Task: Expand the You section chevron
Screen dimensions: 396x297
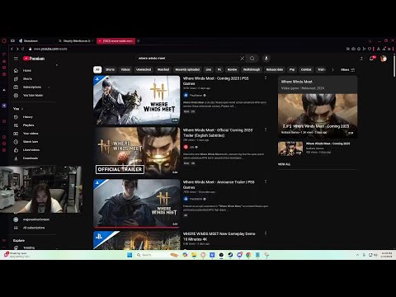Action: 22,109
